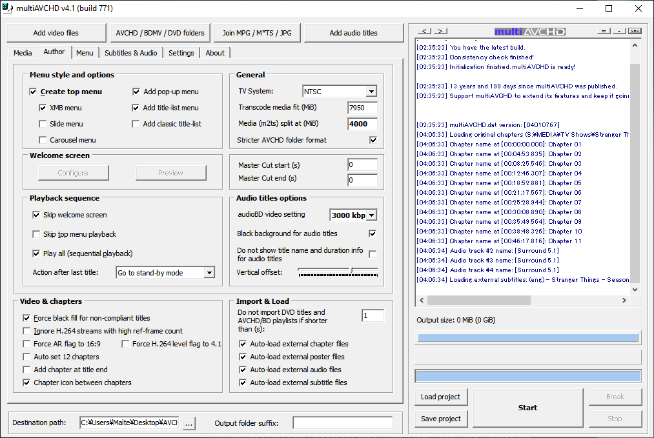Click the small wavy-symbol button above the log
This screenshot has width=654, height=438.
(635, 31)
